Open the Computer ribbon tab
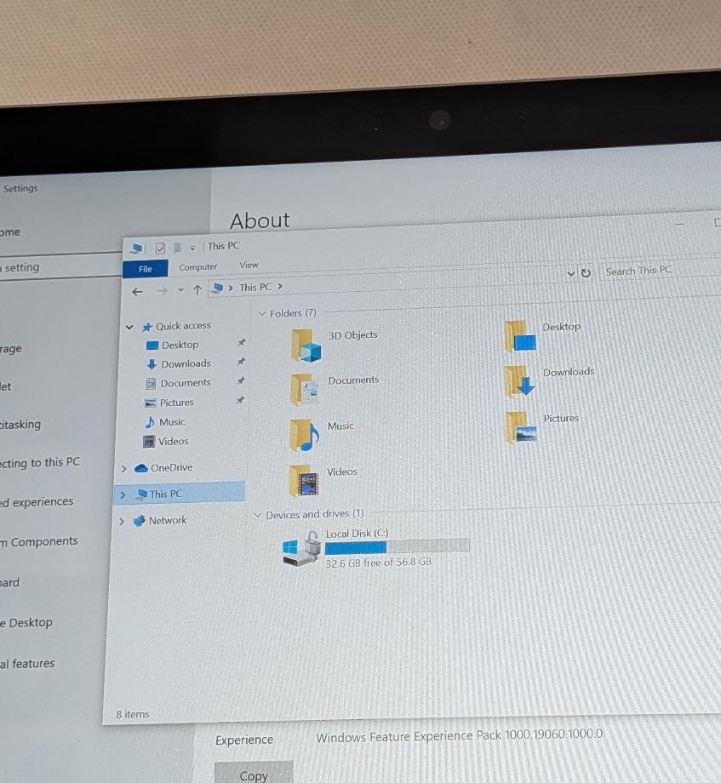721x783 pixels. point(198,267)
